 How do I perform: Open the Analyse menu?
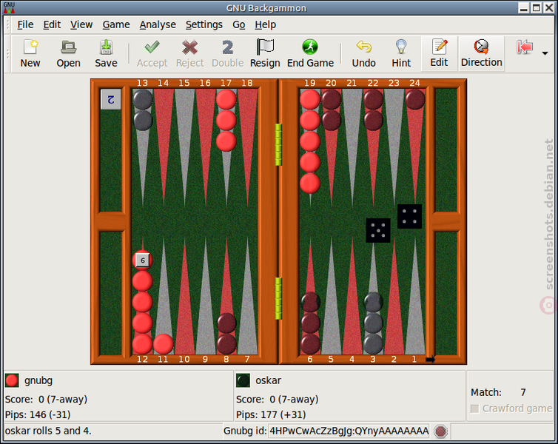[158, 24]
